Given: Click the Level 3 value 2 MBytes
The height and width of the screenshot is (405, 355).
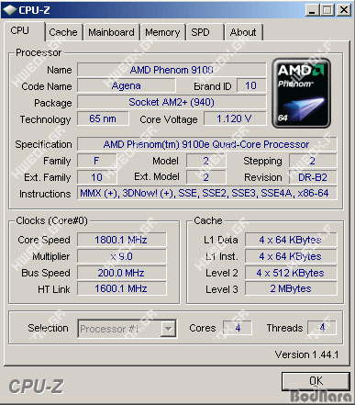Looking at the screenshot, I should (x=290, y=288).
